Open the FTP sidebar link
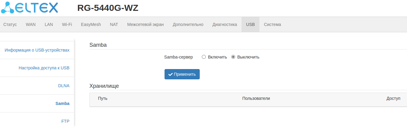407x130 pixels. click(65, 121)
